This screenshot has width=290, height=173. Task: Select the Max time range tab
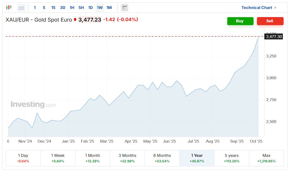coord(266,158)
